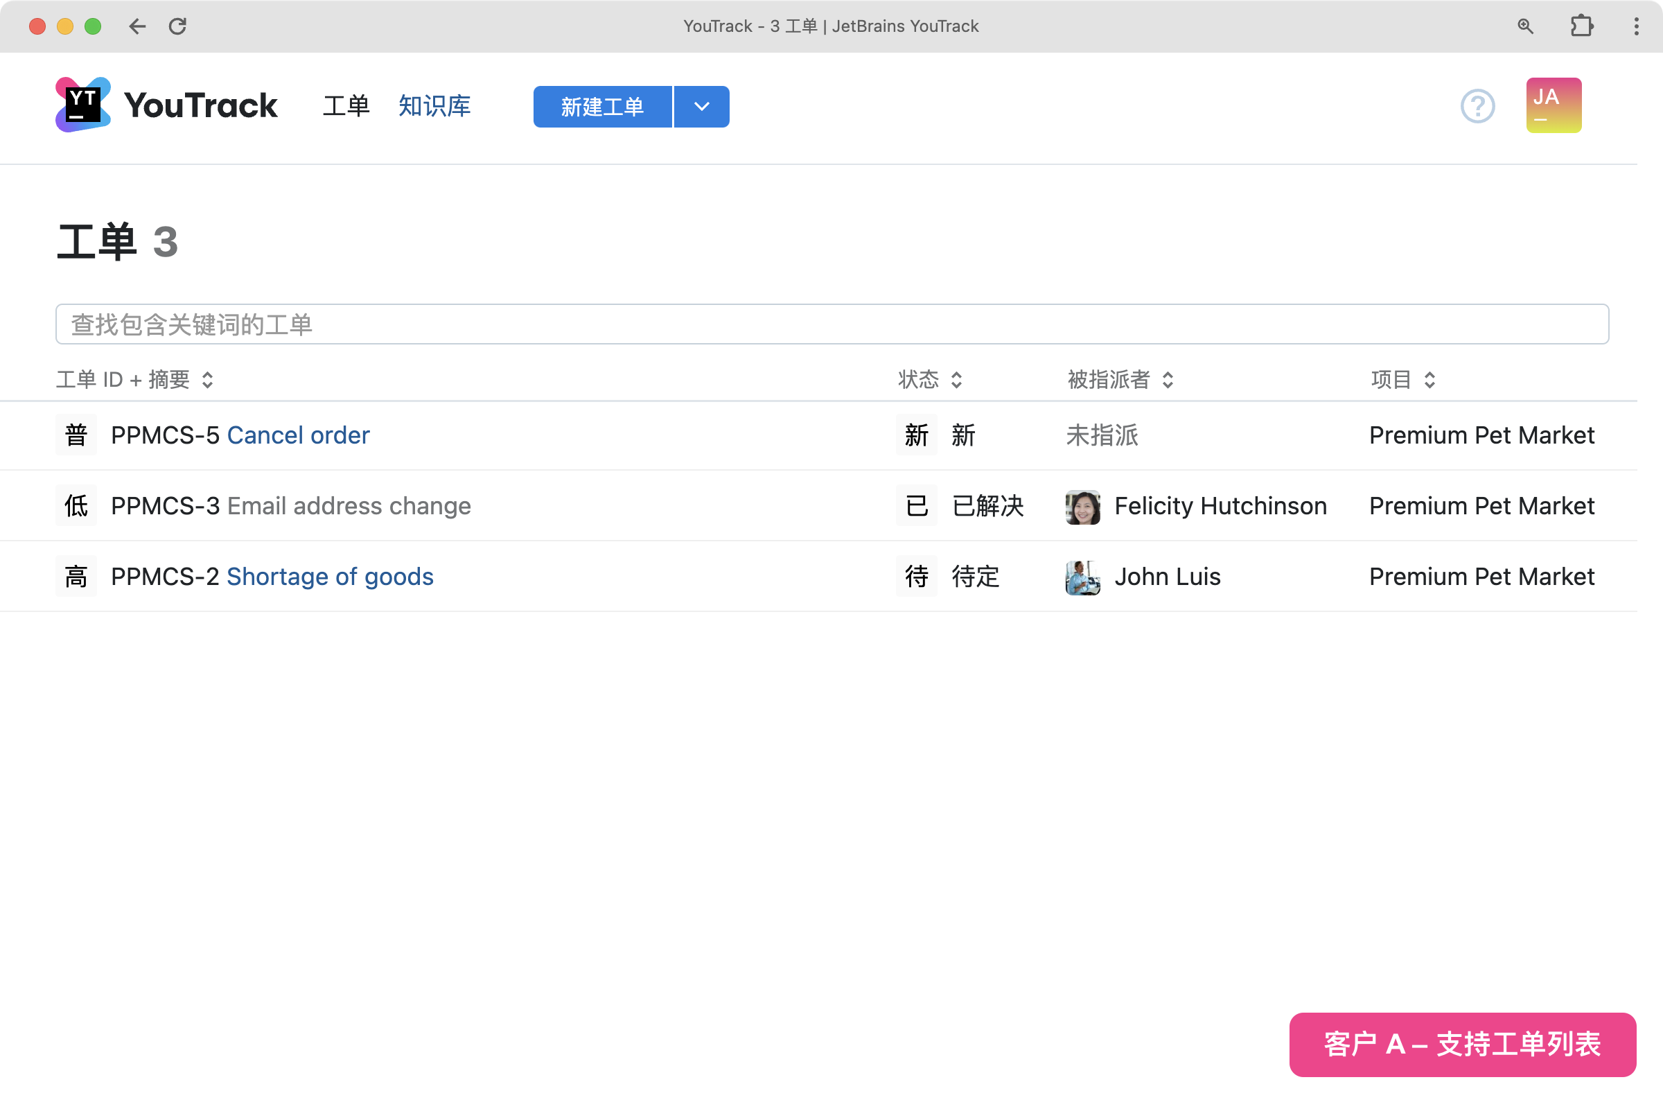Click the browser reload icon
Image resolution: width=1663 pixels, height=1109 pixels.
pos(177,26)
